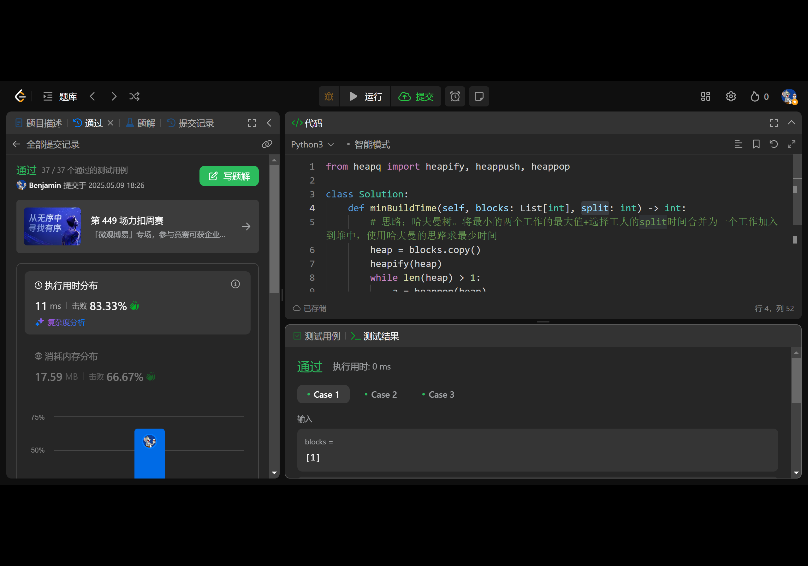Click the format code lines icon
This screenshot has height=566, width=808.
pos(738,144)
